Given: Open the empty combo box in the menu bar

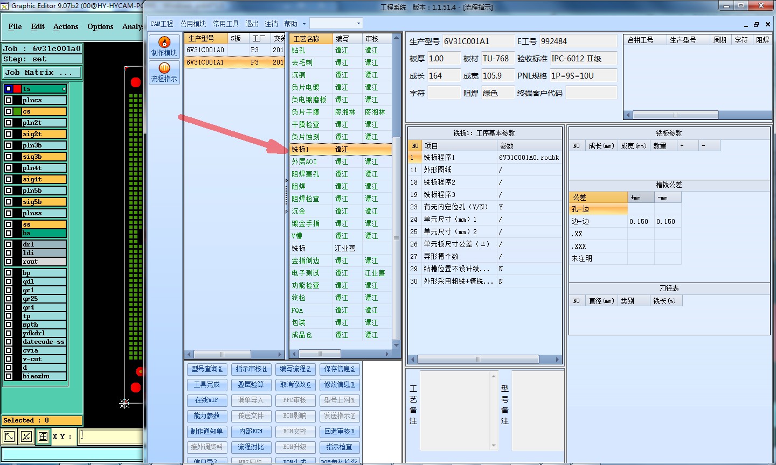Looking at the screenshot, I should tap(336, 24).
